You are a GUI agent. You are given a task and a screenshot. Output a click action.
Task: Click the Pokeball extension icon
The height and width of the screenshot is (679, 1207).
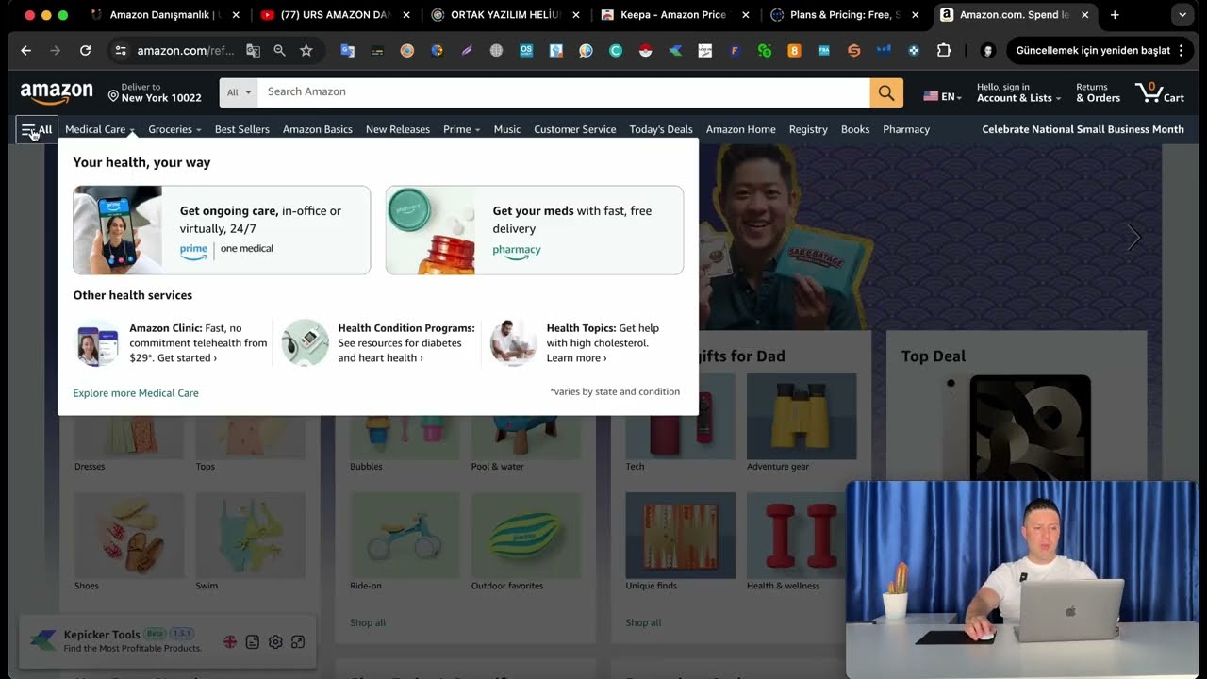pos(645,50)
